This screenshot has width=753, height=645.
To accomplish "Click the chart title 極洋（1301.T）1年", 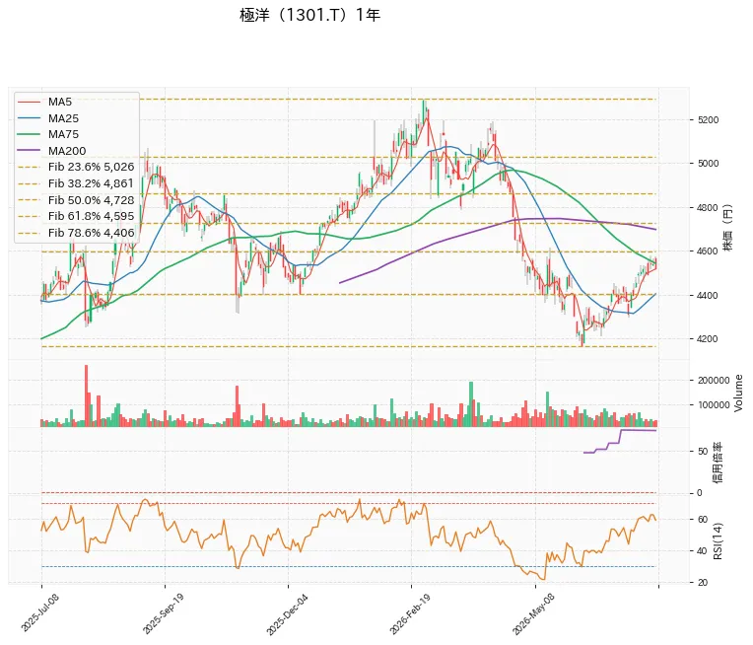I will pyautogui.click(x=309, y=15).
